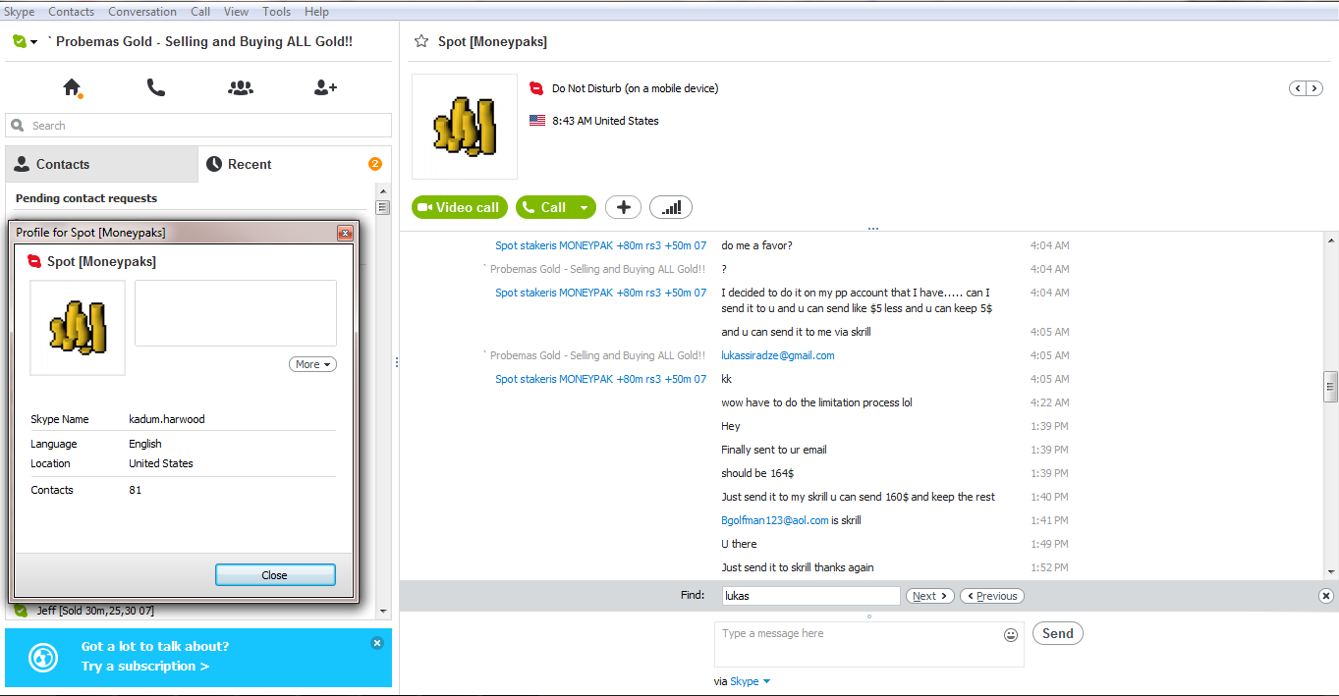Open the status dropdown arrow
Viewport: 1339px width, 696px height.
tap(33, 42)
